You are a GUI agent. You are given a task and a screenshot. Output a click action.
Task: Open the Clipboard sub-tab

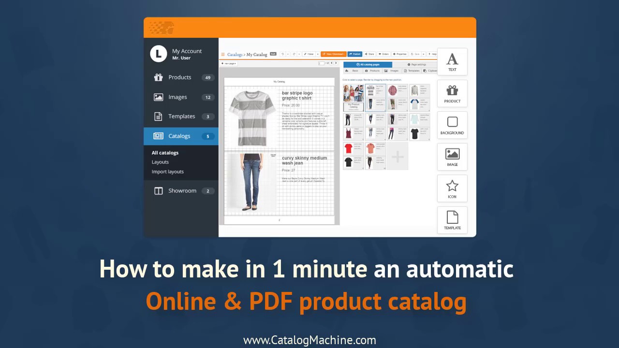coord(429,71)
